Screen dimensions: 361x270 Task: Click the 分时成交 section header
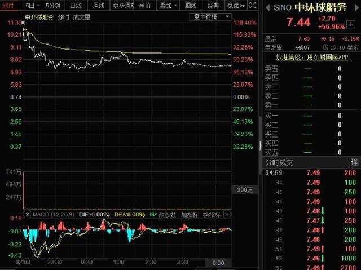tap(279, 162)
